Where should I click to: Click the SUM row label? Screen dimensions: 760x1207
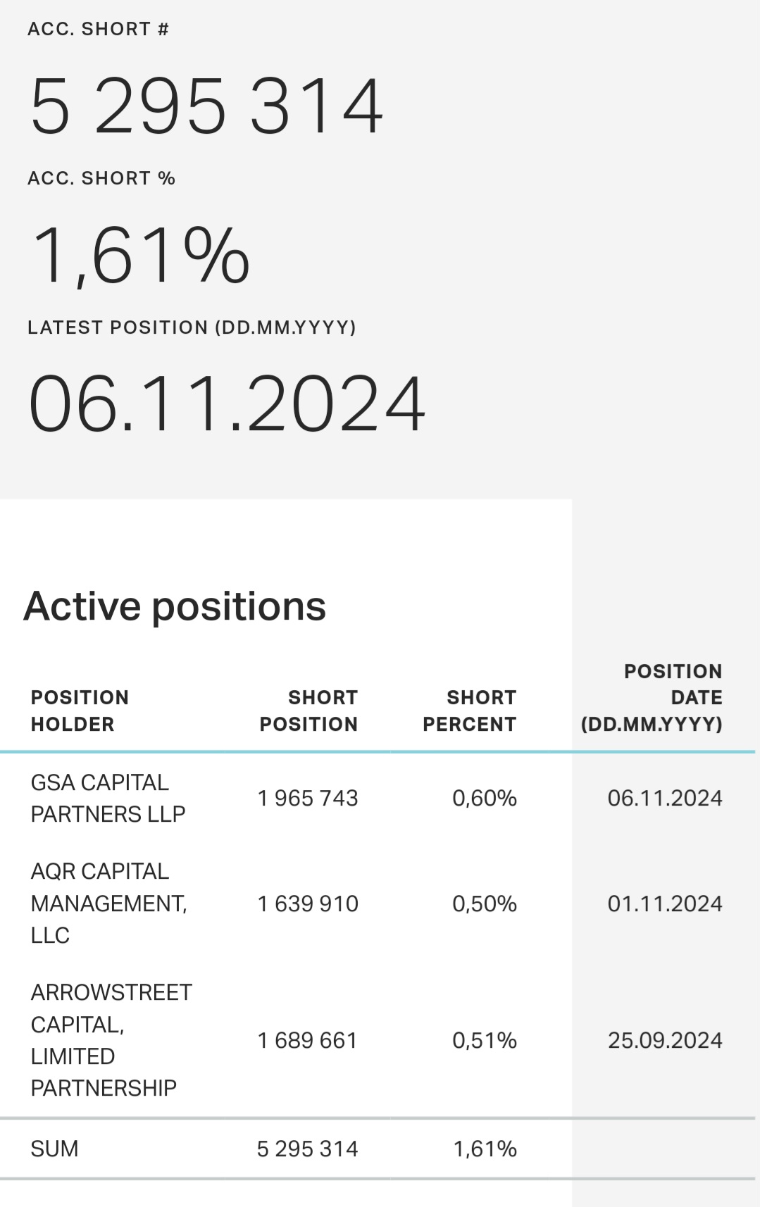point(54,1149)
